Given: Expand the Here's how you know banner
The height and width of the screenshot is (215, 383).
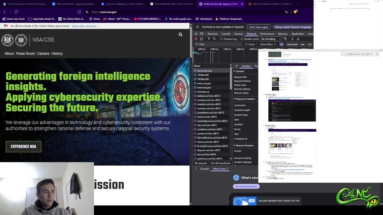Looking at the screenshot, I should coord(86,26).
